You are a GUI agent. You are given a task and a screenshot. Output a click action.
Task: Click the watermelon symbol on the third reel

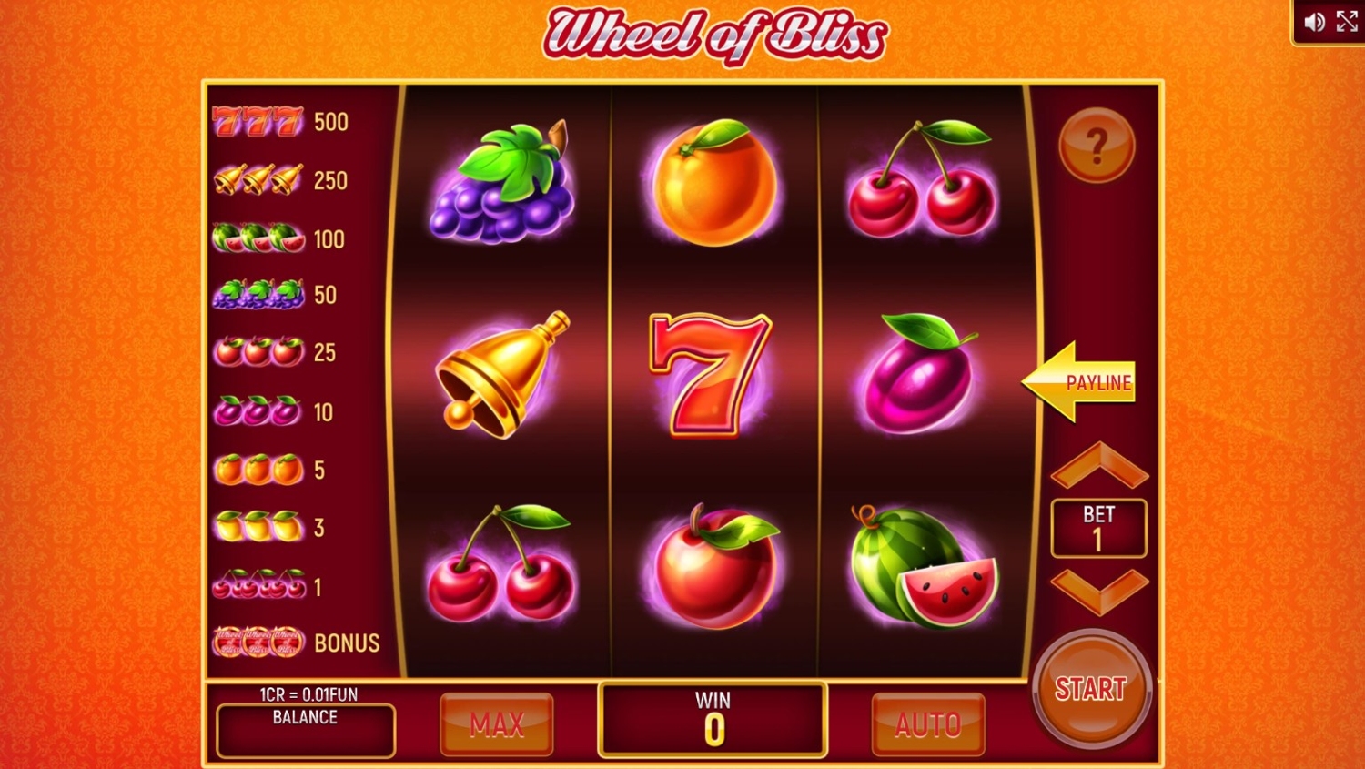tap(924, 566)
